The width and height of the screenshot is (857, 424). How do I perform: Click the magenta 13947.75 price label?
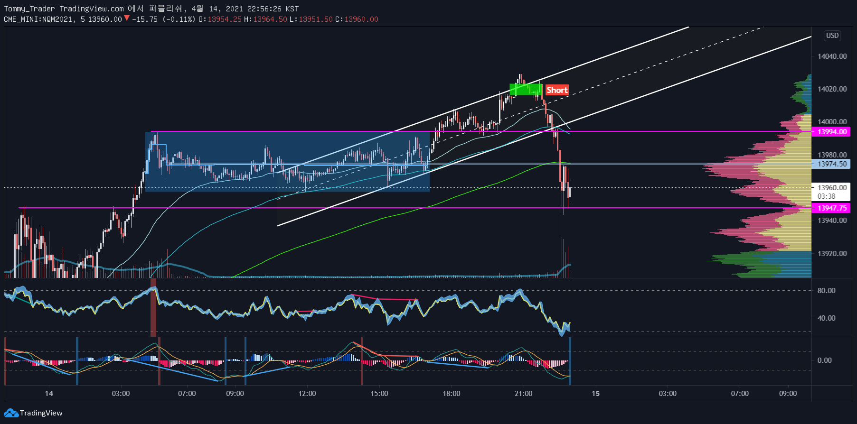coord(831,208)
